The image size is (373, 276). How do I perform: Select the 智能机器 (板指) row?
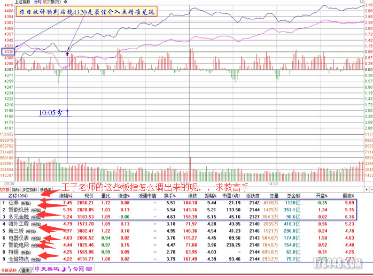tap(178, 210)
